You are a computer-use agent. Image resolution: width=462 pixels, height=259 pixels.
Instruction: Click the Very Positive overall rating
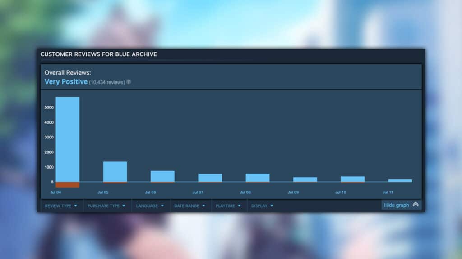tap(66, 82)
